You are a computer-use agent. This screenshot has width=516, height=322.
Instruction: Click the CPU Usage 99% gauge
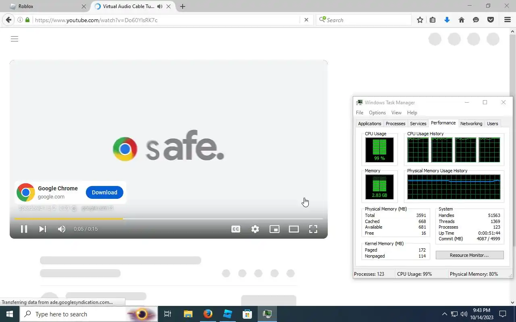[379, 150]
